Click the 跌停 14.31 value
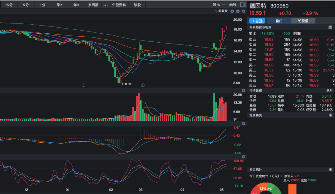Image resolution: width=335 pixels, height=194 pixels. [300, 101]
